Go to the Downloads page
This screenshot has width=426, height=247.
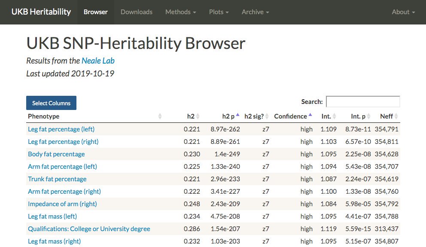pyautogui.click(x=137, y=12)
